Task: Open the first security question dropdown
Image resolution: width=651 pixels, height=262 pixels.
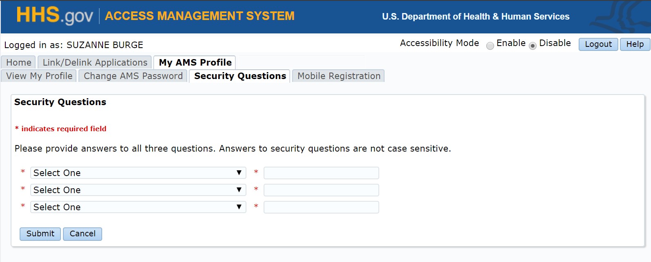Action: pos(138,173)
